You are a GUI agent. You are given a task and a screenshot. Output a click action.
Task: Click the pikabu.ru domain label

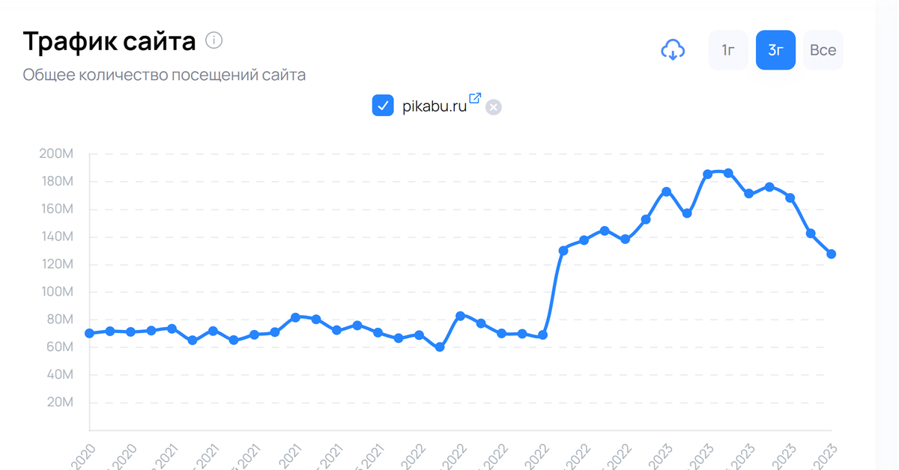pyautogui.click(x=435, y=106)
